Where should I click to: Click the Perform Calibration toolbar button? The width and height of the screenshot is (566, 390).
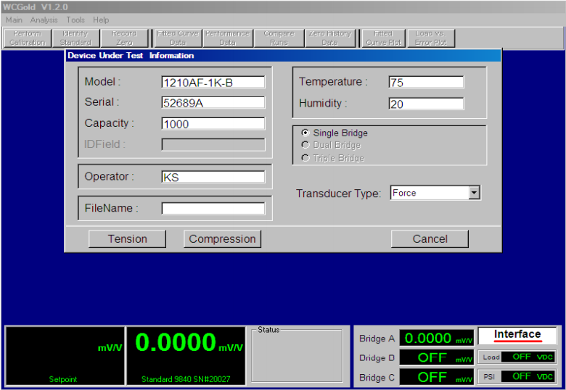click(28, 38)
